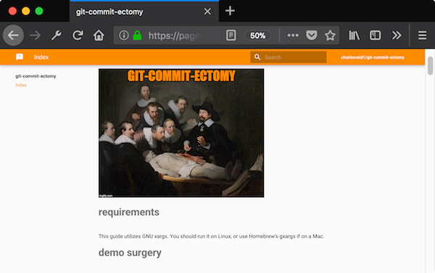Open developer tools wrench icon
This screenshot has width=435, height=273.
(57, 36)
